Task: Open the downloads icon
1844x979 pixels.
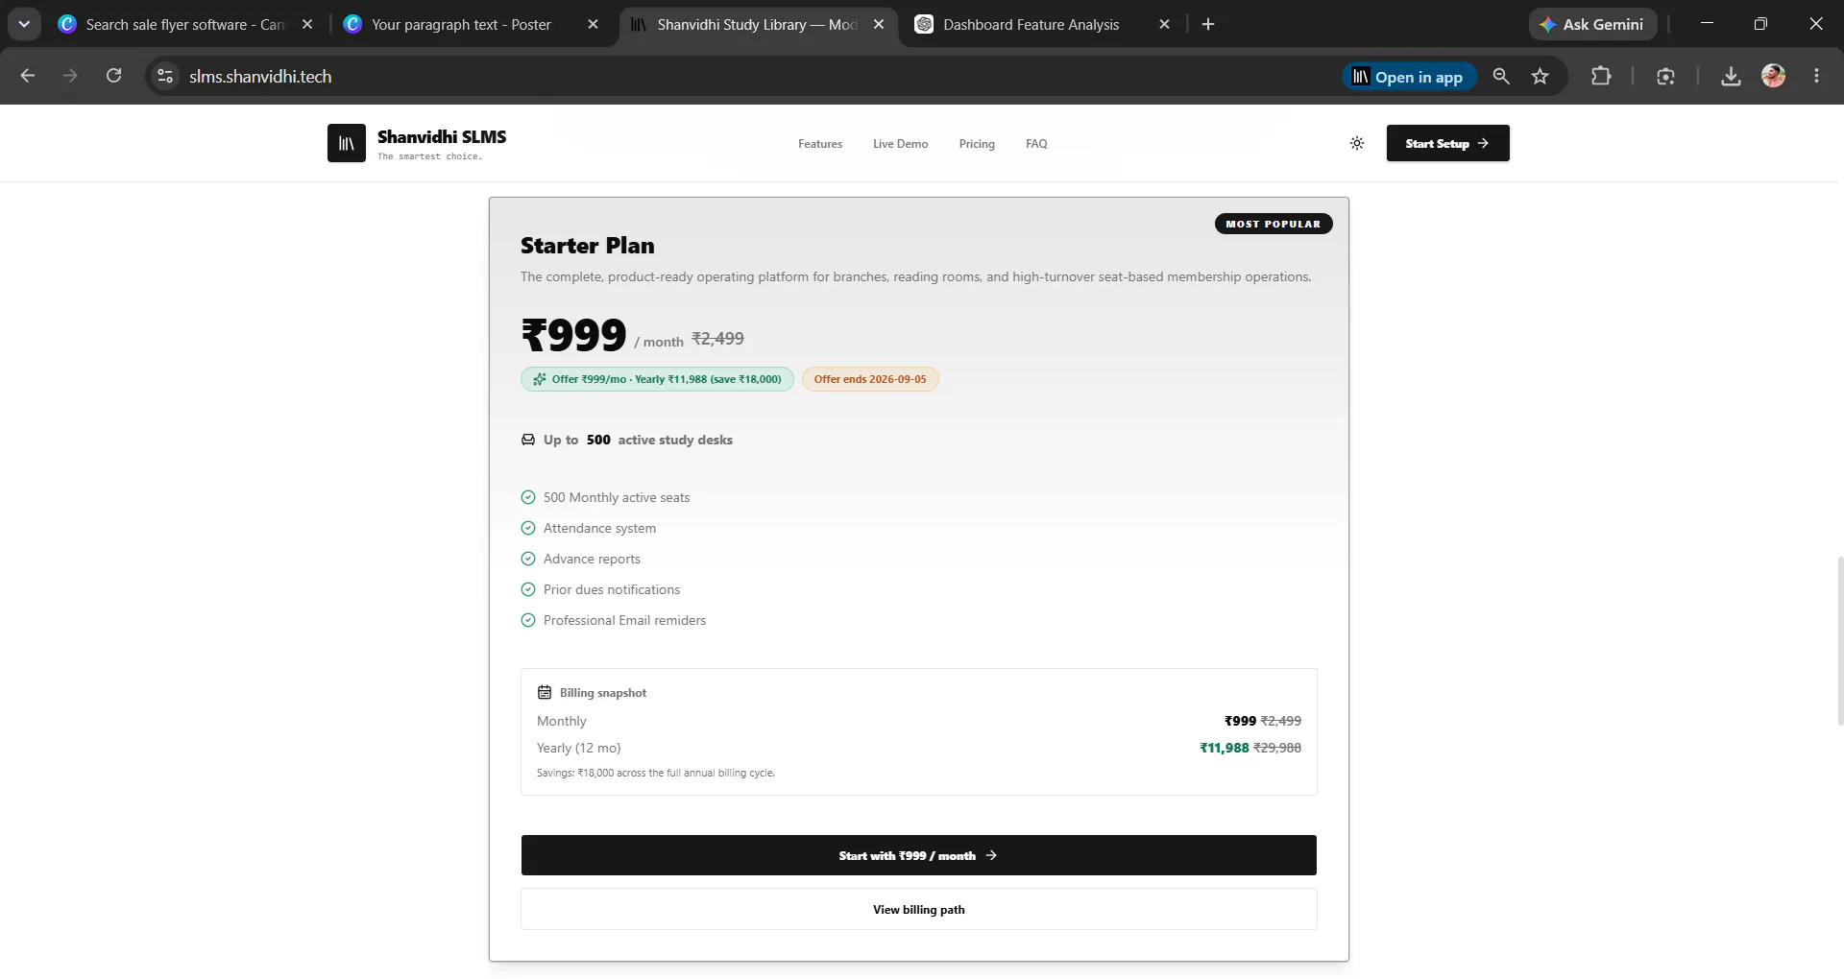Action: point(1731,76)
